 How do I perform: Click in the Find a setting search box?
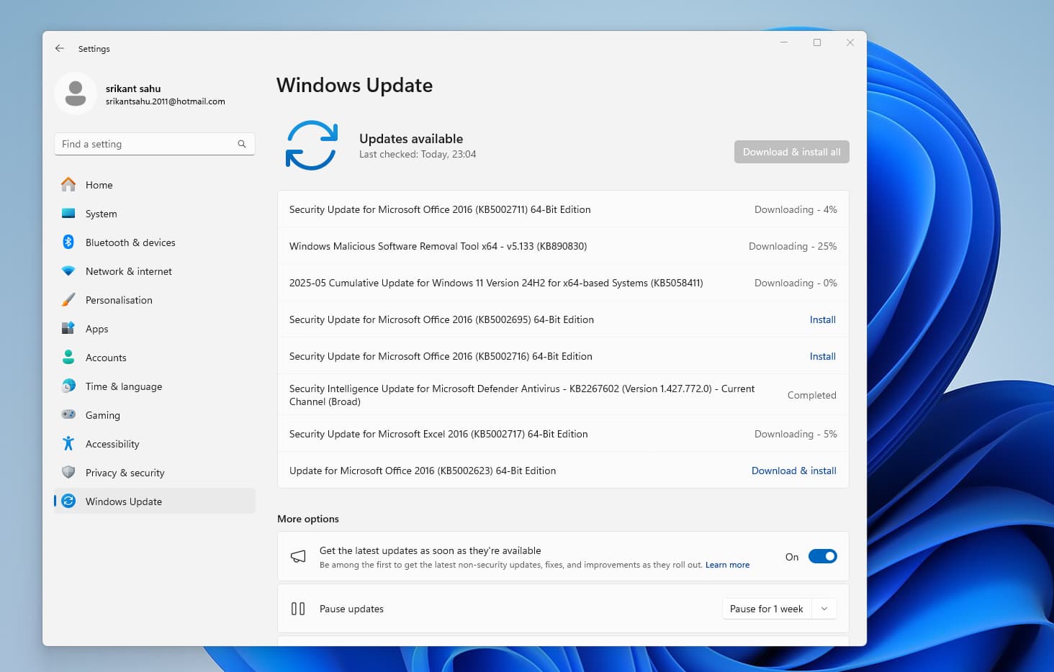click(x=144, y=144)
